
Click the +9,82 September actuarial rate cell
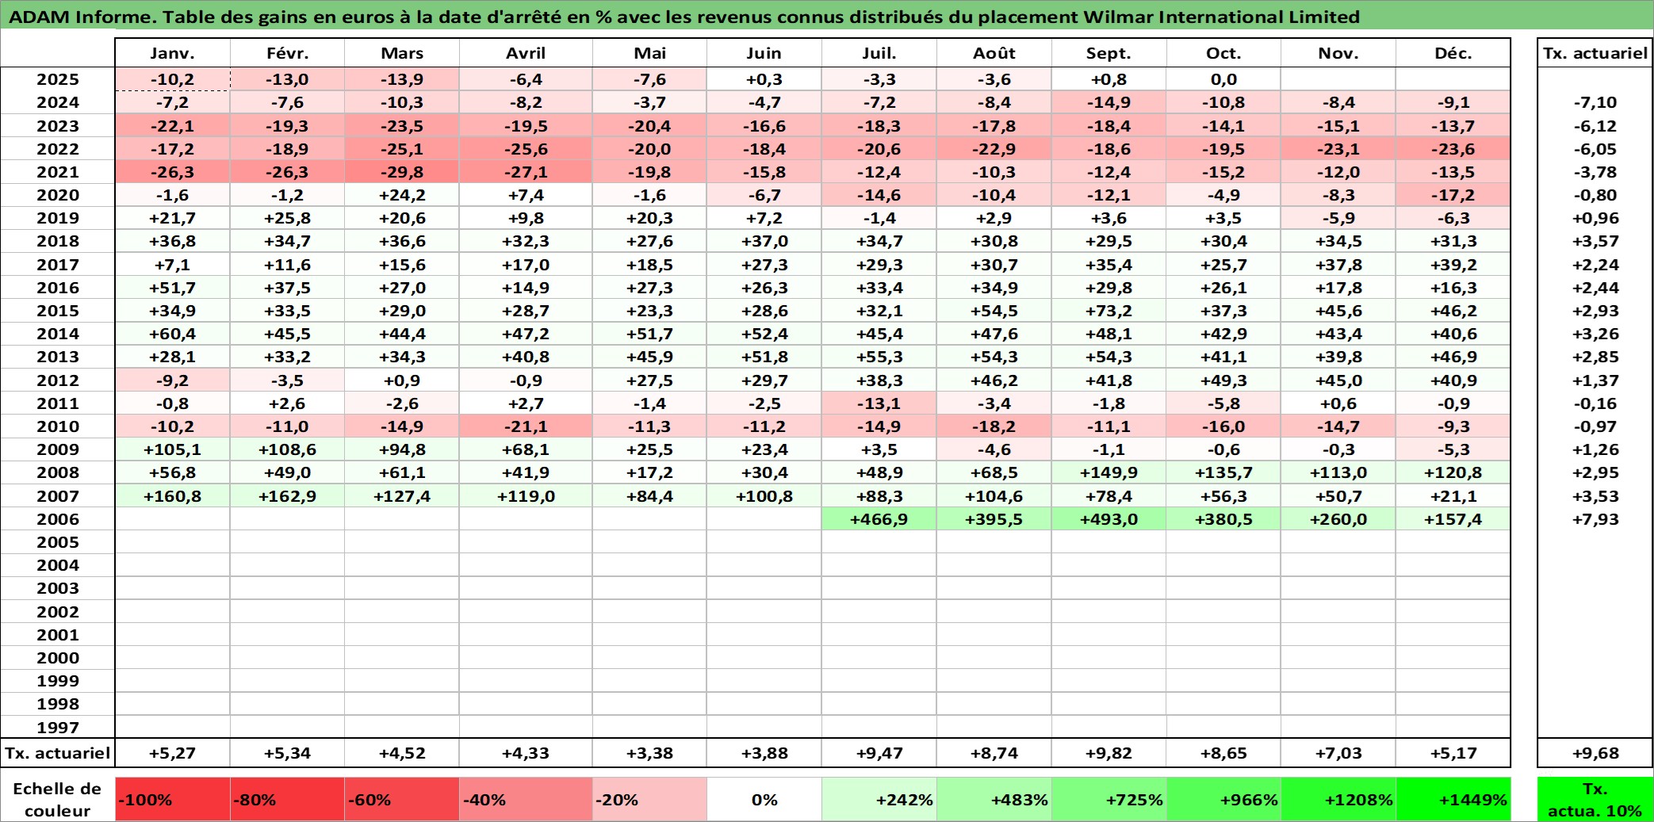tap(1108, 753)
